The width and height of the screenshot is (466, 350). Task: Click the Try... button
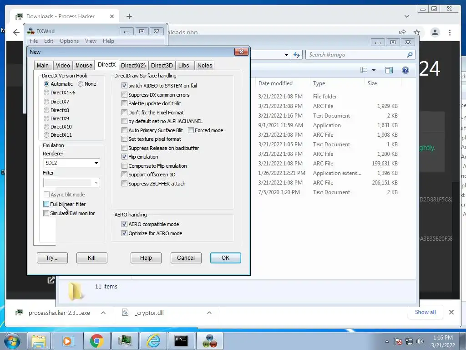(x=52, y=258)
